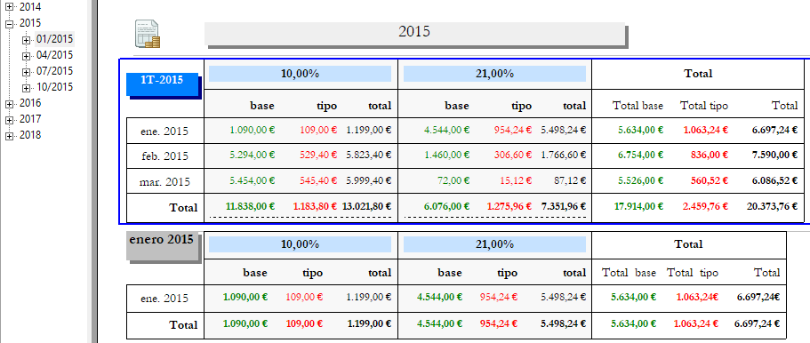Click the feb. 2015 row label
Screen dimensions: 810x343
[164, 156]
